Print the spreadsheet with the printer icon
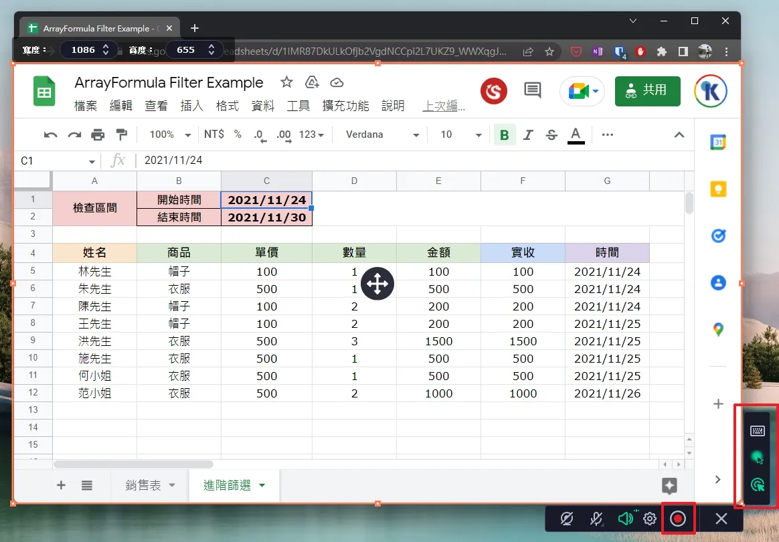Image resolution: width=779 pixels, height=542 pixels. click(98, 134)
